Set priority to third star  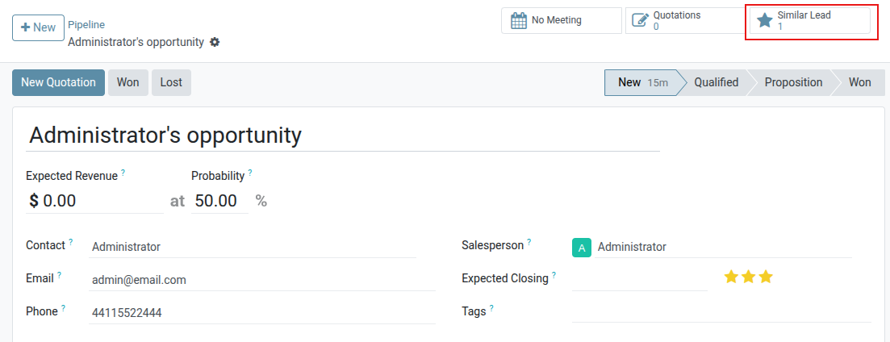[766, 277]
